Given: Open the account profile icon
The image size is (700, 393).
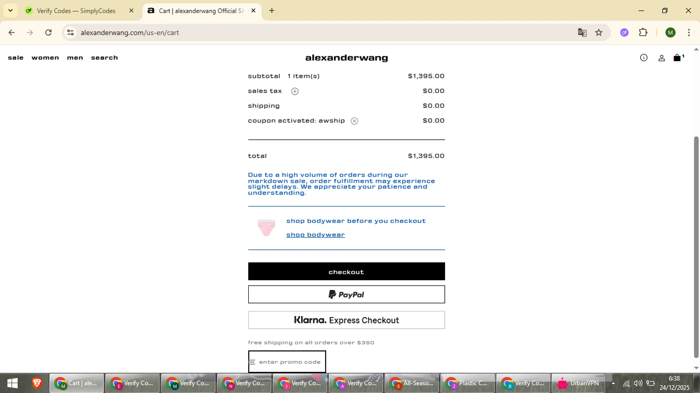Looking at the screenshot, I should pyautogui.click(x=661, y=58).
